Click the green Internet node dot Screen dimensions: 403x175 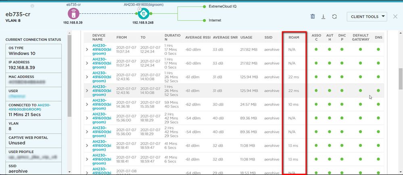[205, 20]
